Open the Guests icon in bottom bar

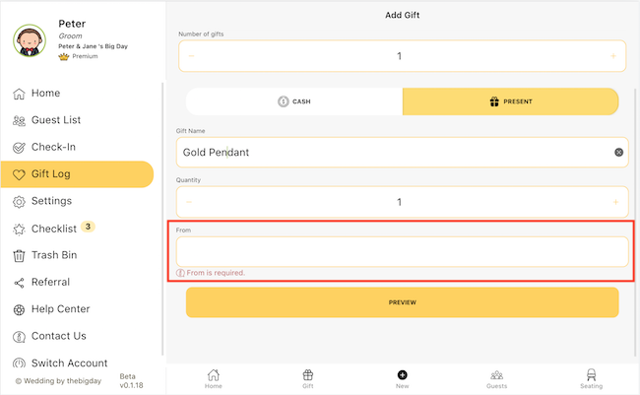click(x=496, y=375)
